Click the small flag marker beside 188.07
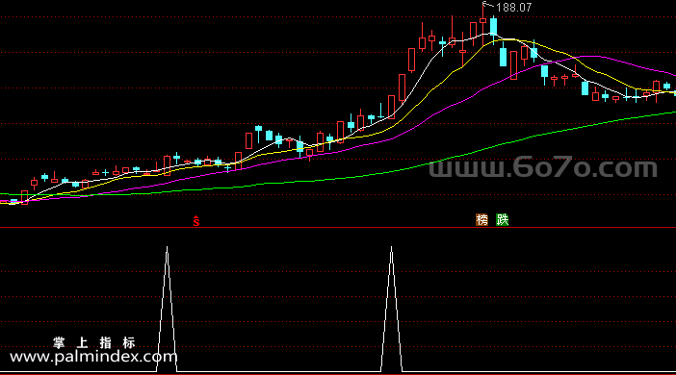Image resolution: width=676 pixels, height=375 pixels. (486, 4)
